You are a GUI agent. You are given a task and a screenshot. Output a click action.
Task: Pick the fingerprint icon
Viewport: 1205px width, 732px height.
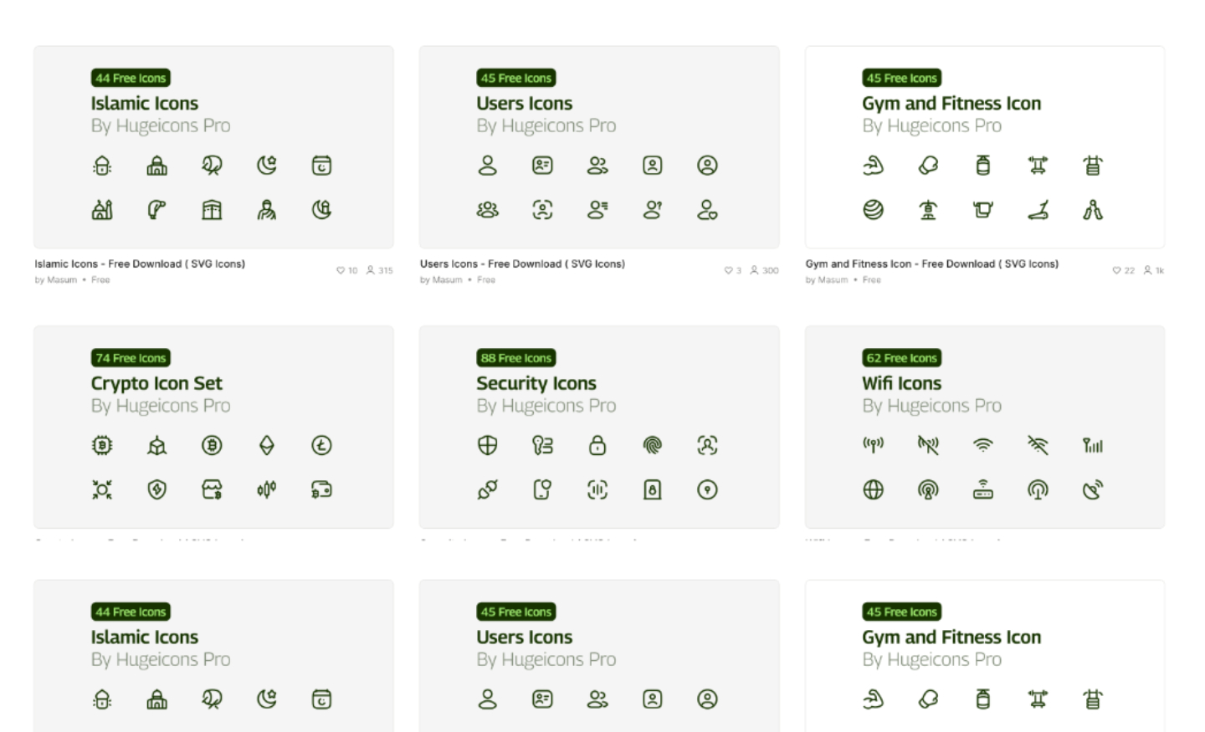(653, 446)
